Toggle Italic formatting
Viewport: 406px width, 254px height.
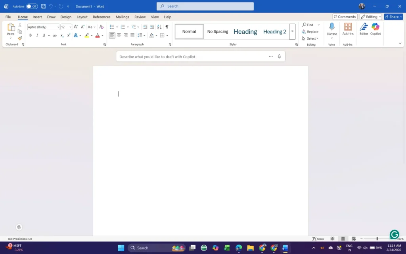[37, 35]
